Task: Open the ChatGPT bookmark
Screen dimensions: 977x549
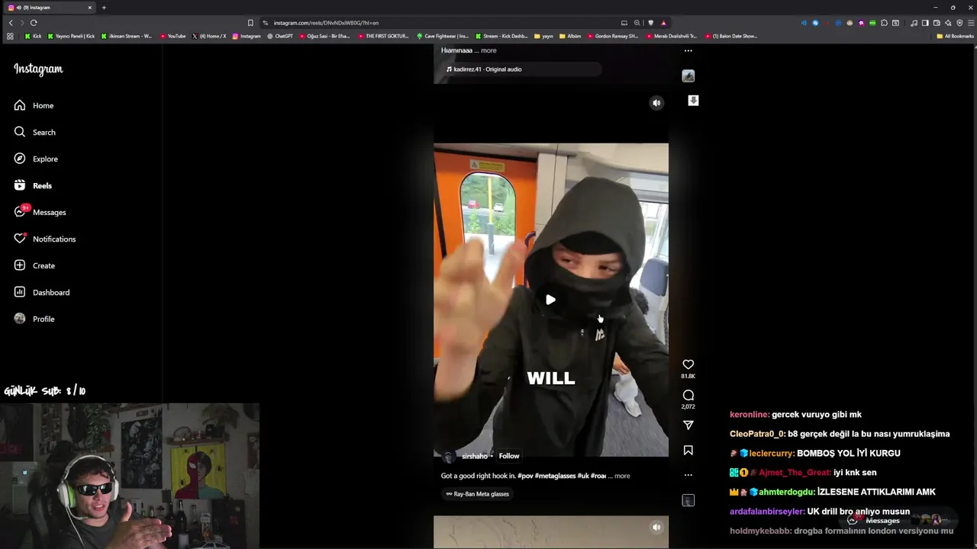Action: [280, 36]
